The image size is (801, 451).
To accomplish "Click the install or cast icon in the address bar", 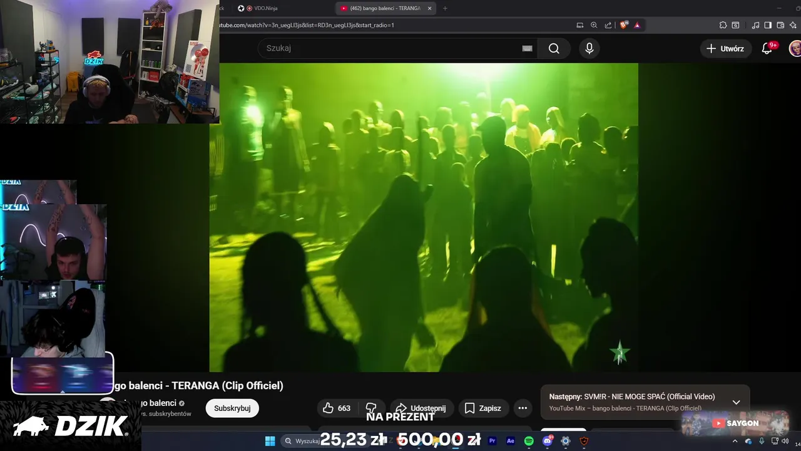I will point(580,25).
